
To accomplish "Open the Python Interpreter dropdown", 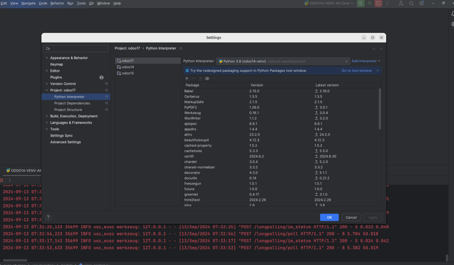I will (283, 61).
